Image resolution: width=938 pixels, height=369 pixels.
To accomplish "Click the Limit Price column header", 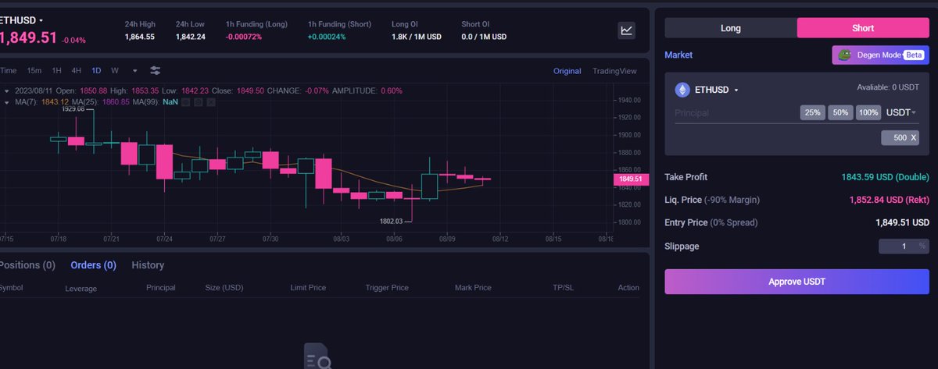I will click(307, 288).
